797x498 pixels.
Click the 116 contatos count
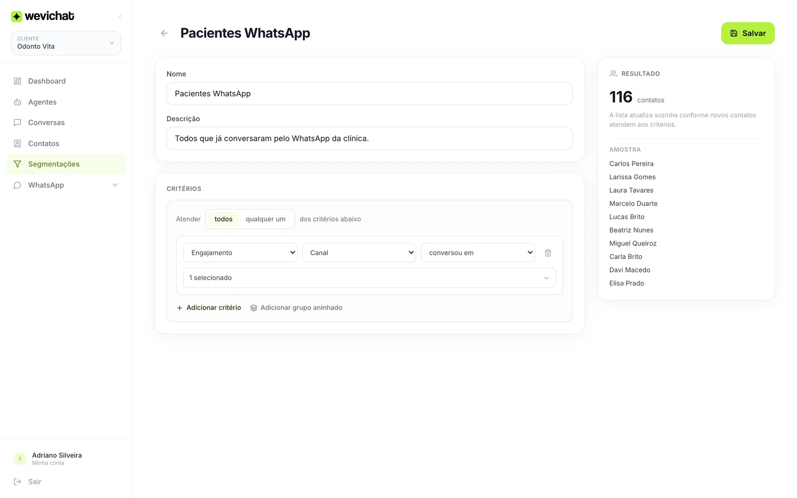click(x=637, y=97)
